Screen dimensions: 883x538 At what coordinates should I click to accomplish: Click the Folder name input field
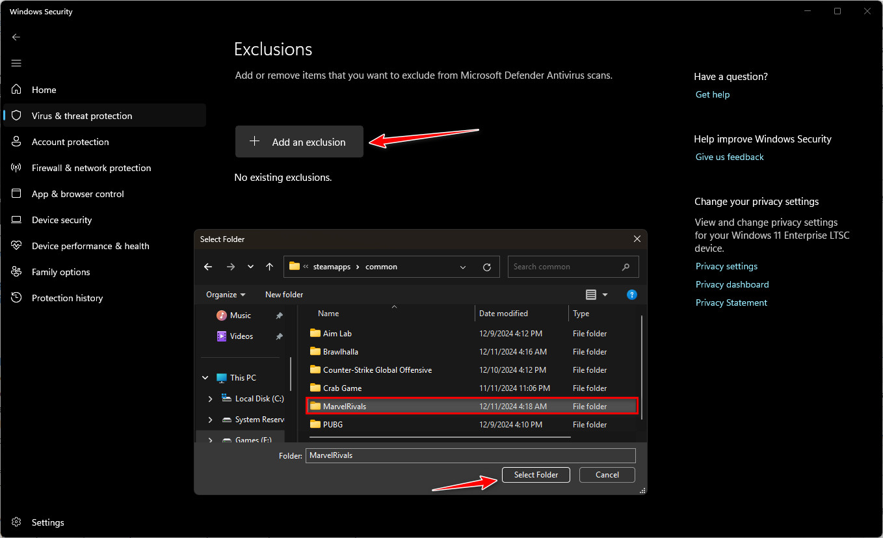(470, 455)
